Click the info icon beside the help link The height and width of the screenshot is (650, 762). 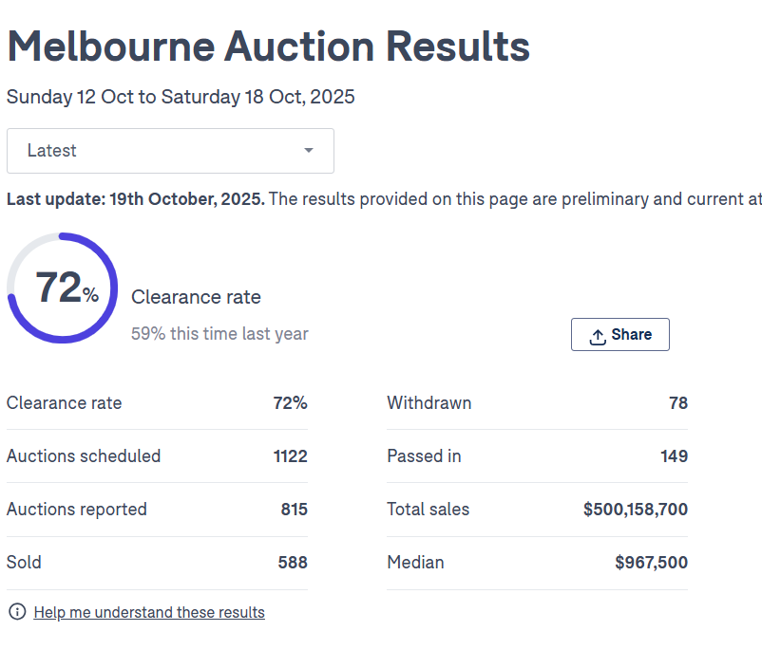(16, 612)
